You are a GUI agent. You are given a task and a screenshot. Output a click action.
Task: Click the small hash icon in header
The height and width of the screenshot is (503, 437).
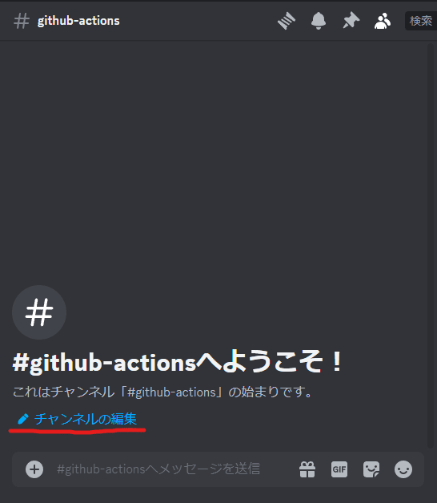[x=22, y=21]
